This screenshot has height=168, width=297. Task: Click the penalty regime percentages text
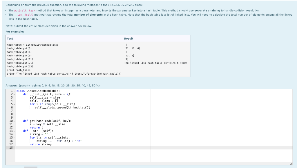pyautogui.click(x=59, y=86)
